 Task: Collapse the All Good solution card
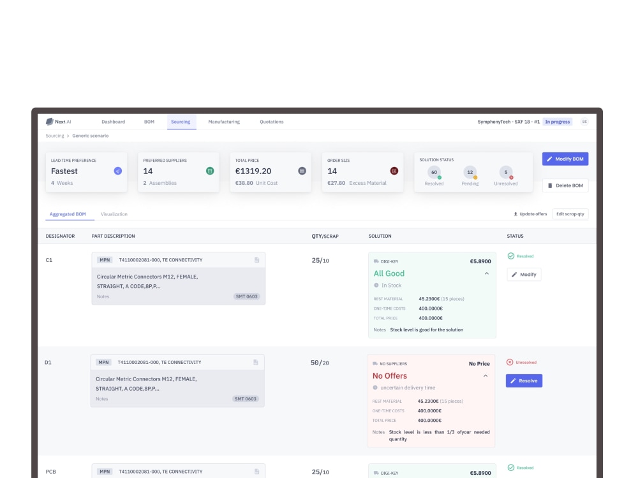click(487, 273)
